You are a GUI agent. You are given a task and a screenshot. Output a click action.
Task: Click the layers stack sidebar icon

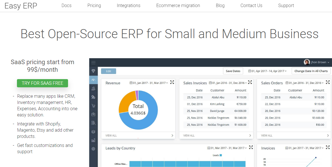(x=93, y=132)
